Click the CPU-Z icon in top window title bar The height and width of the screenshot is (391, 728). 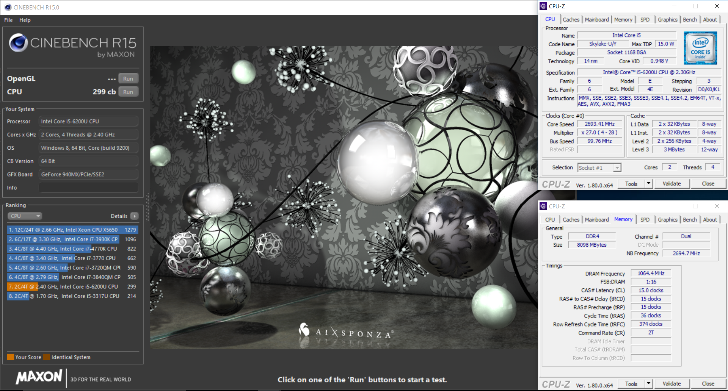coord(543,6)
